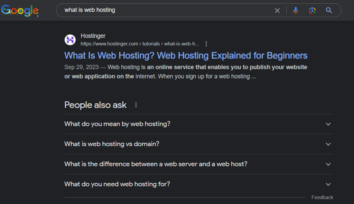Click the Feedback link
Image resolution: width=354 pixels, height=204 pixels.
(x=322, y=197)
